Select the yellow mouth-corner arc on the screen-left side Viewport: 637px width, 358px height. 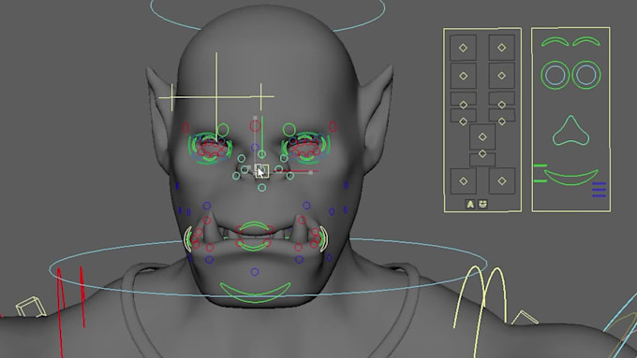pyautogui.click(x=187, y=238)
